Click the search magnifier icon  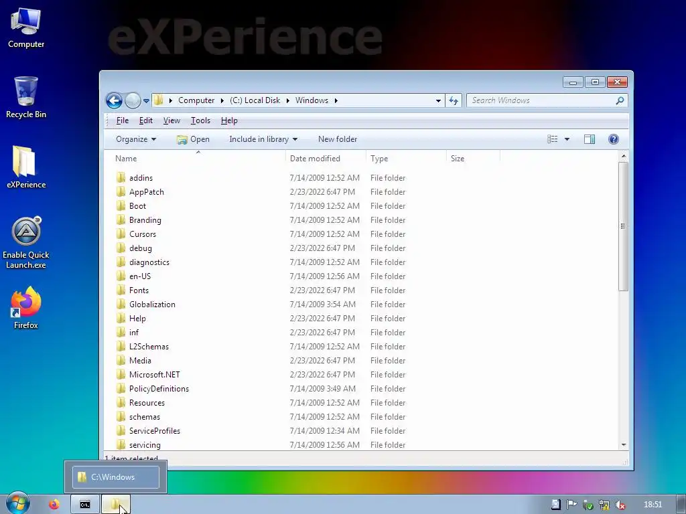tap(620, 100)
